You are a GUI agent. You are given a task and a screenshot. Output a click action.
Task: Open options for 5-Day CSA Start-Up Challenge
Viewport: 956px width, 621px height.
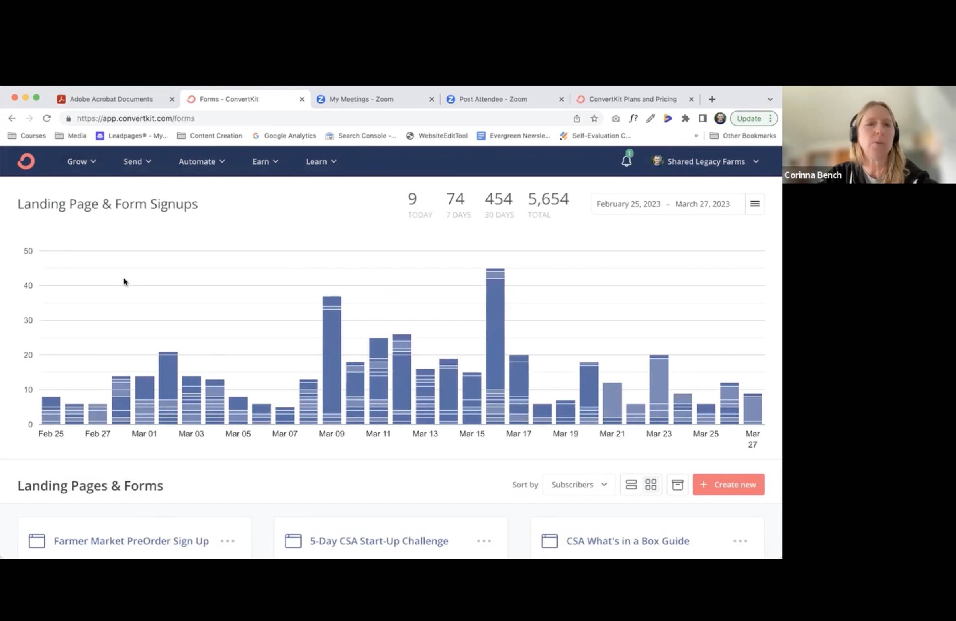[x=484, y=541]
